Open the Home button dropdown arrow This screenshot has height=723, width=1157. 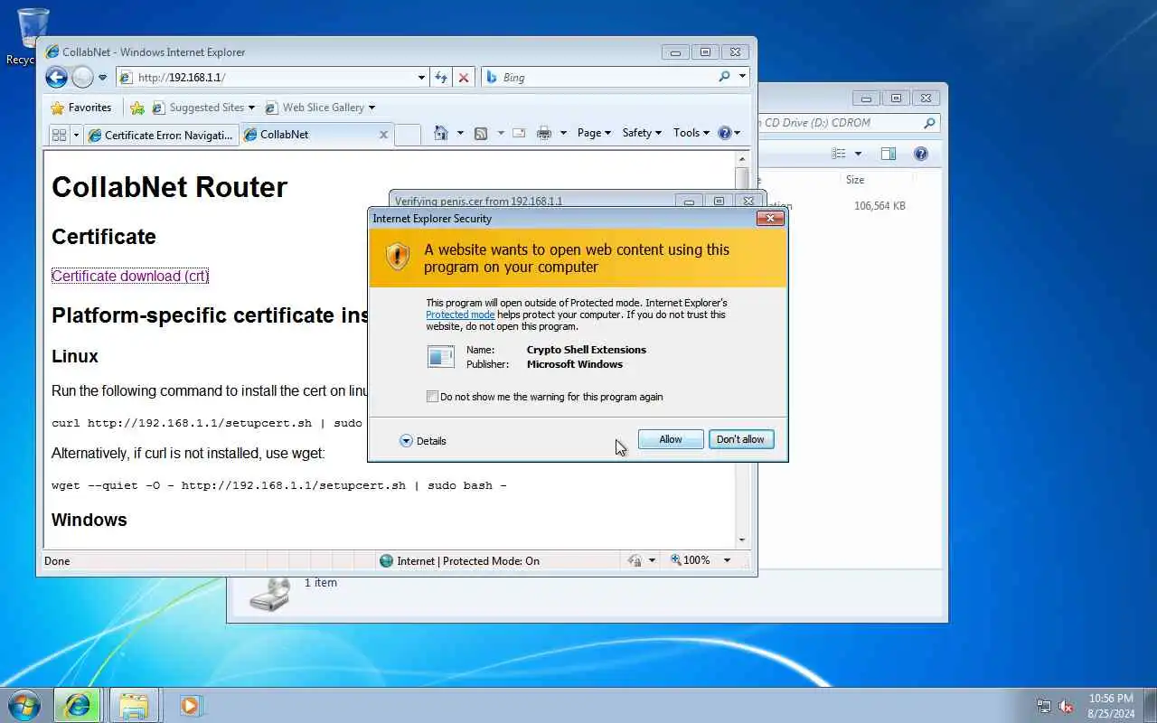(460, 133)
